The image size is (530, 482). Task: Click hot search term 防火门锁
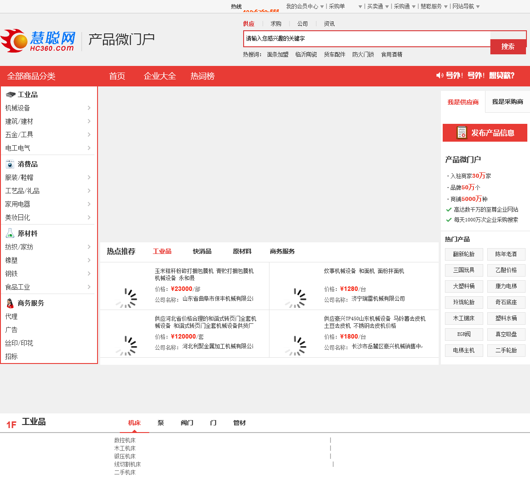click(x=363, y=54)
